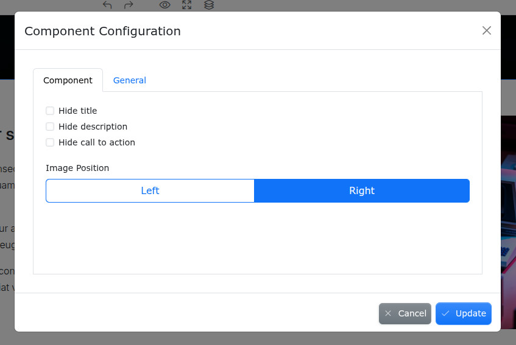Click the fullscreen expand icon in the toolbar

[187, 5]
